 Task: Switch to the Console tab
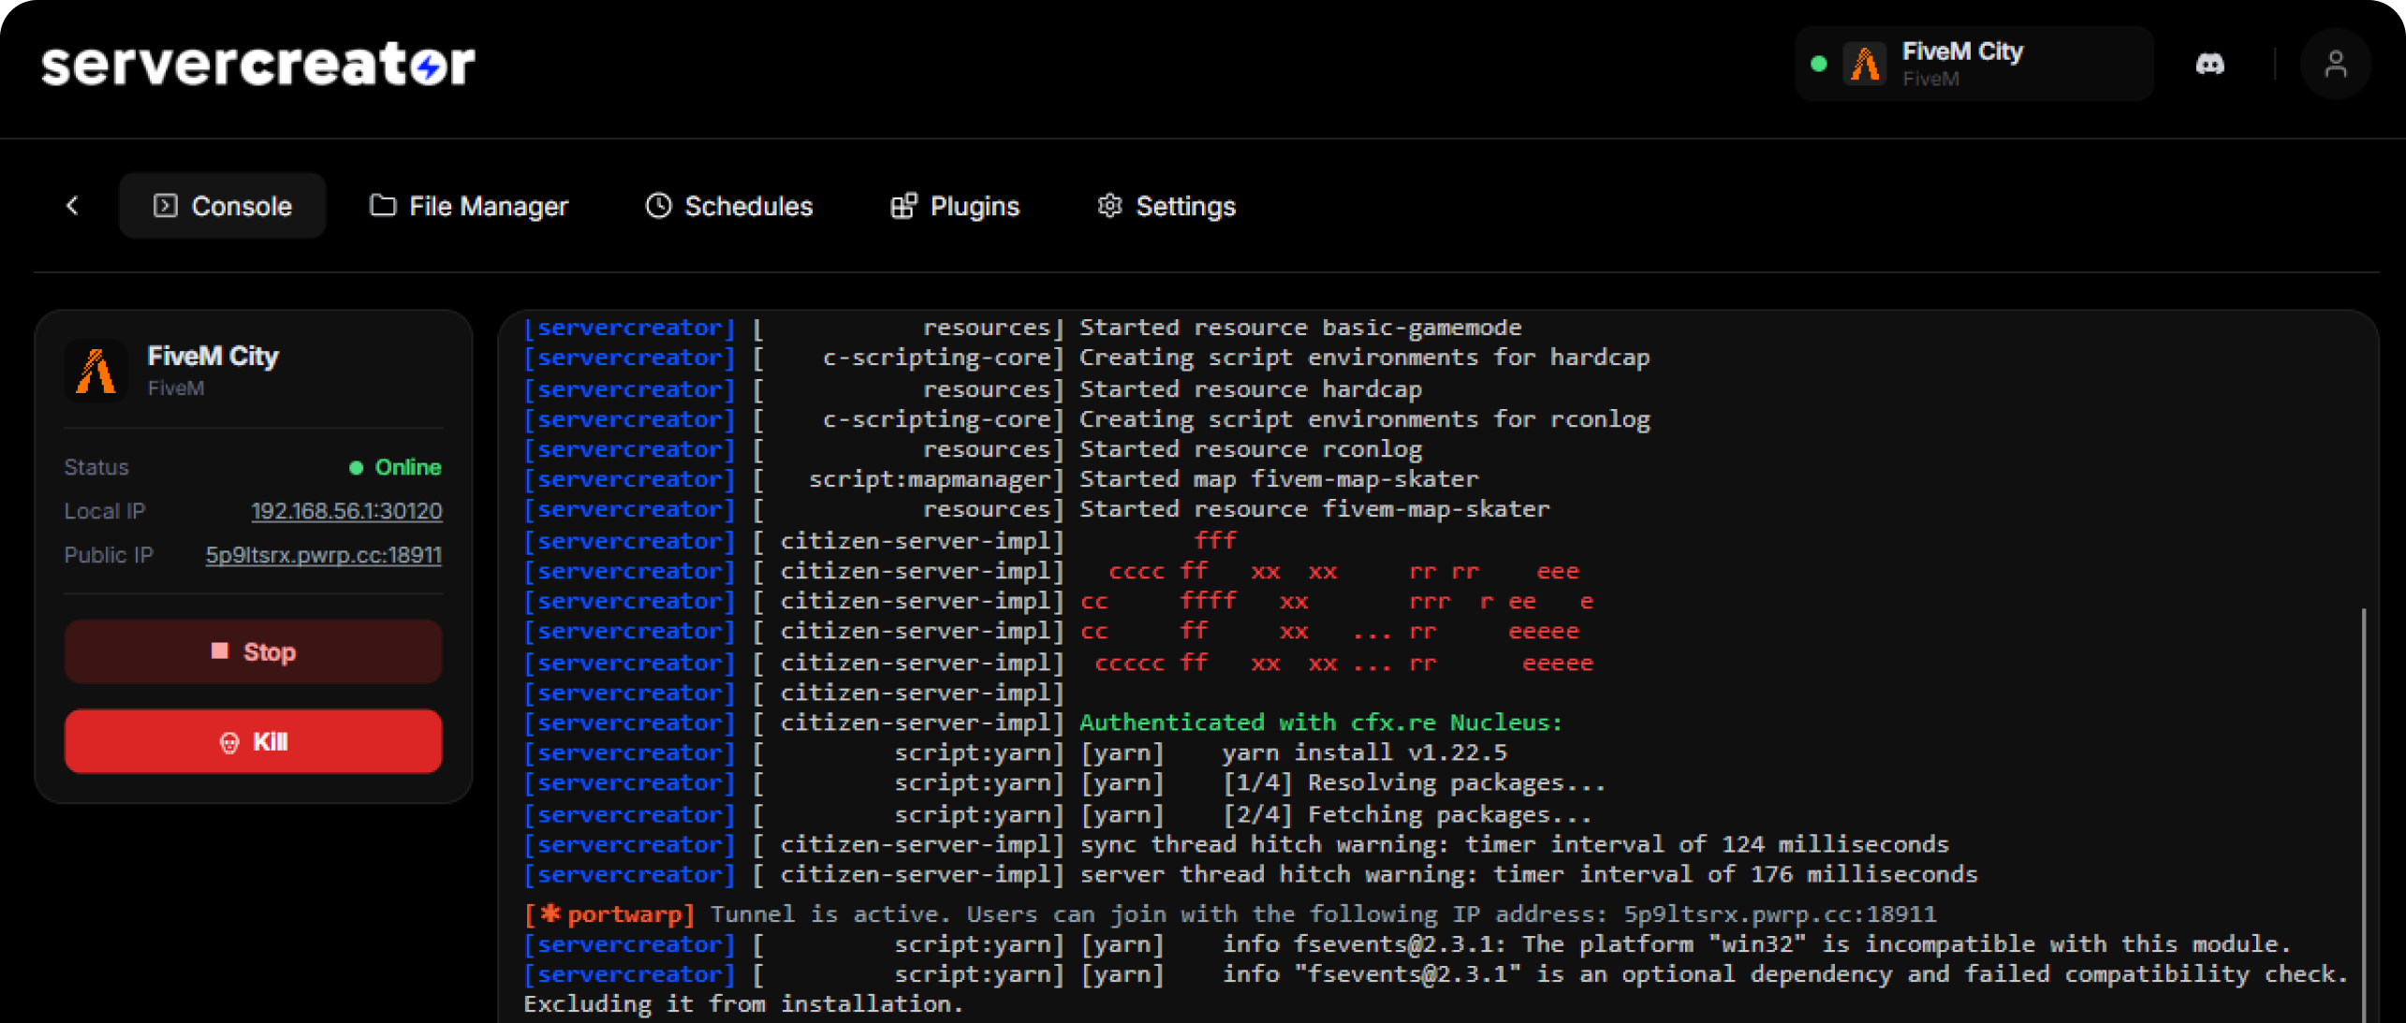(x=223, y=205)
